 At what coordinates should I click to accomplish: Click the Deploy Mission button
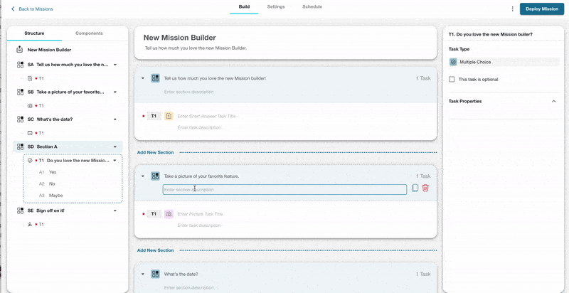(x=542, y=9)
